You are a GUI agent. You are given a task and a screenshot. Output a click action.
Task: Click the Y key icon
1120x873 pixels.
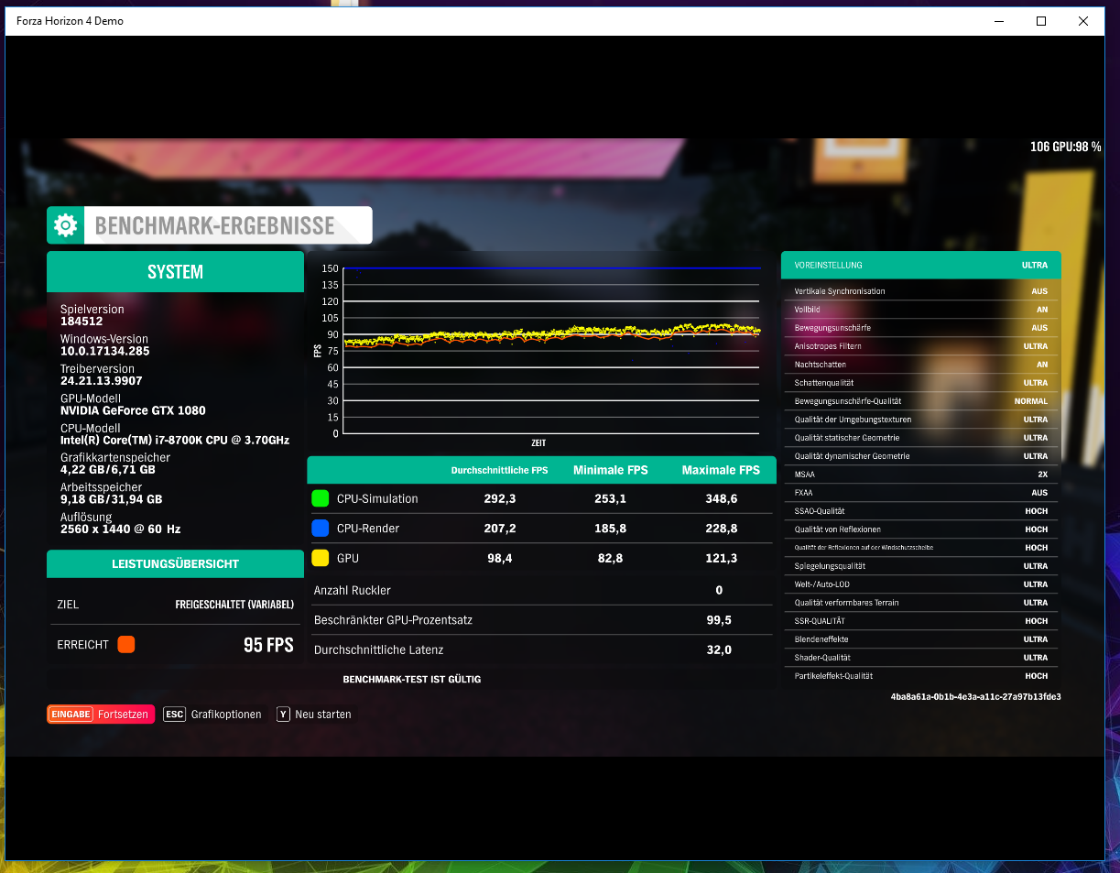click(283, 715)
